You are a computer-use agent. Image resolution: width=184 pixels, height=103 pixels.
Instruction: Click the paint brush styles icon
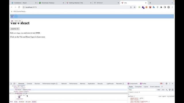(x=170, y=90)
